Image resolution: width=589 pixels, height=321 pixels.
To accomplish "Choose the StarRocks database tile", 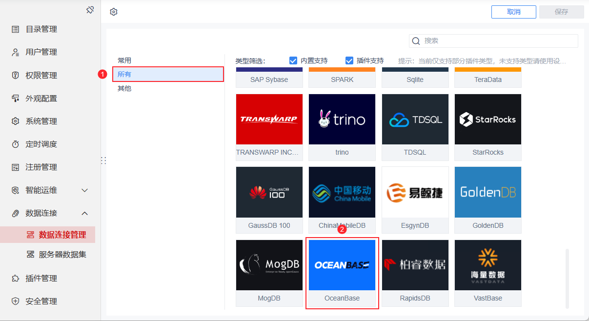I will [x=488, y=127].
